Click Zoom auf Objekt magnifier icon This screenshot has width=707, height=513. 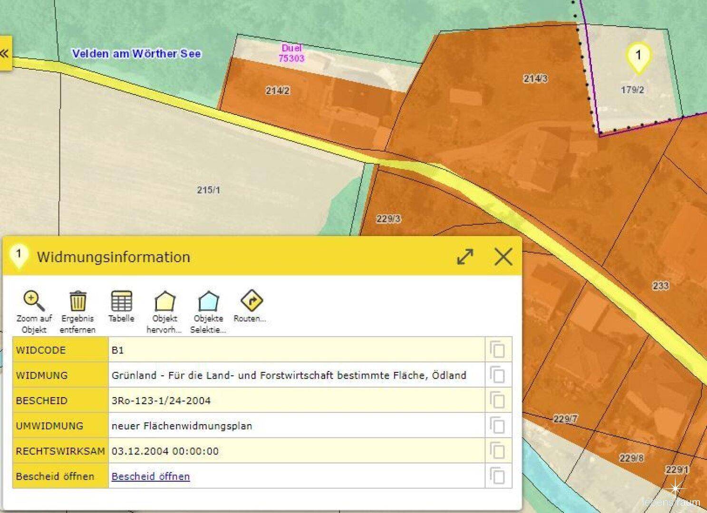point(34,301)
